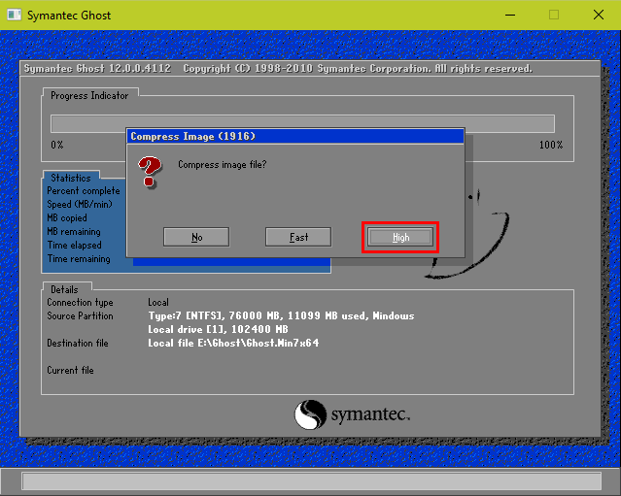The image size is (621, 496).
Task: Click the 'Progress Indicator' group label
Action: (89, 96)
